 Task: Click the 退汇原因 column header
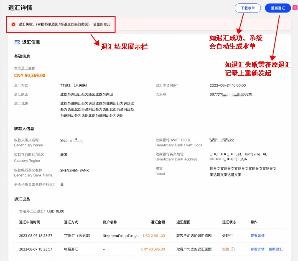tap(183, 222)
